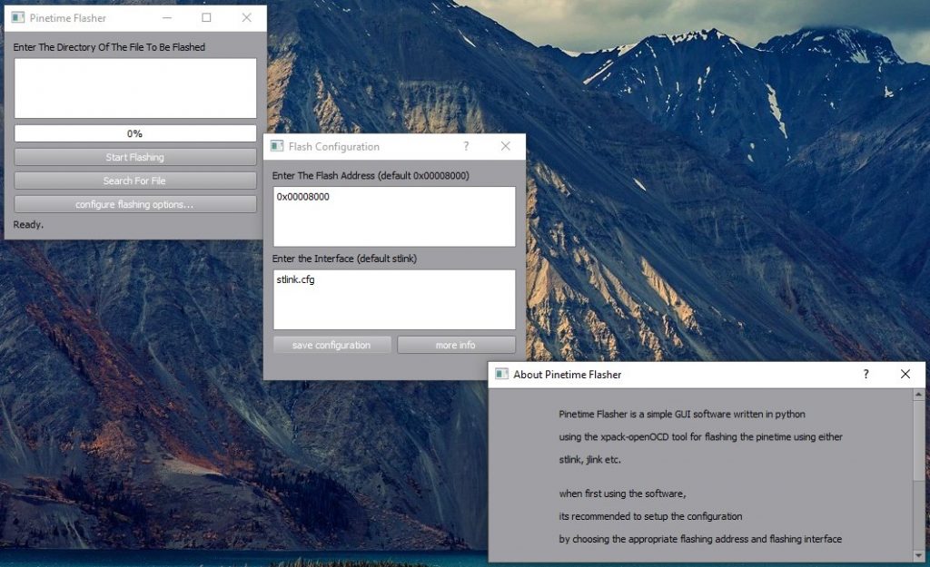Click the Flash Configuration window icon
930x567 pixels.
pyautogui.click(x=276, y=146)
